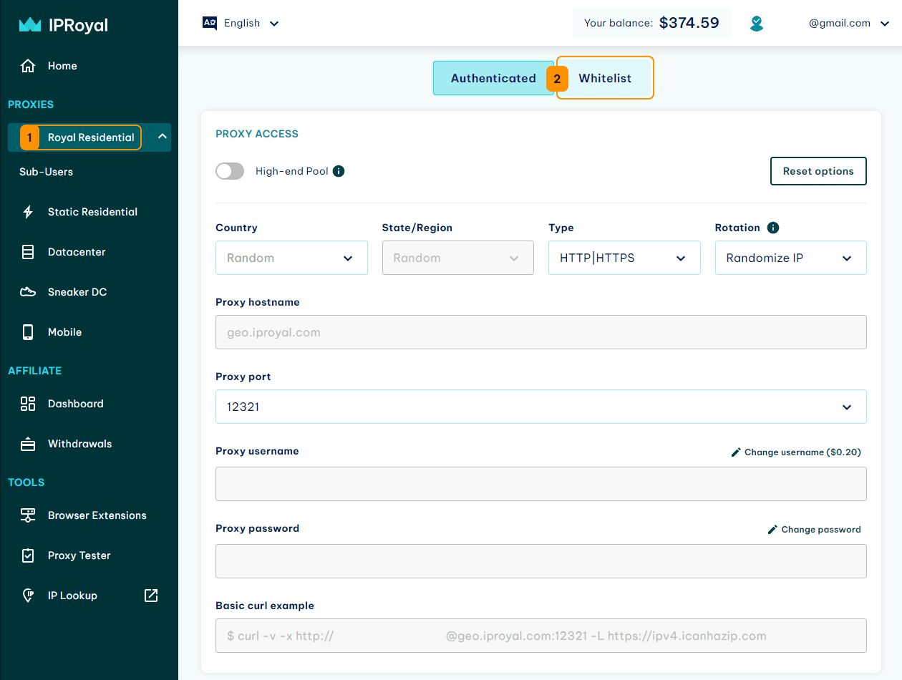Open the State/Region dropdown

[x=458, y=258]
